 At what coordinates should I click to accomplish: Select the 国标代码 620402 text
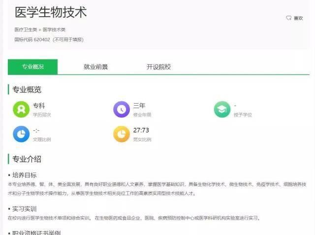pyautogui.click(x=32, y=39)
